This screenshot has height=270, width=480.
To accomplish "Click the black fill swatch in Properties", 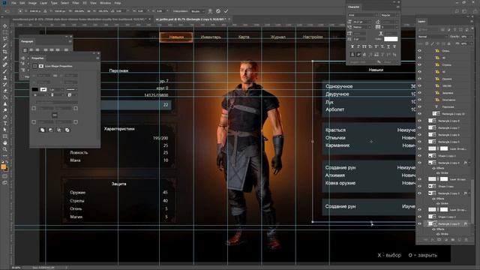I will 35,89.
